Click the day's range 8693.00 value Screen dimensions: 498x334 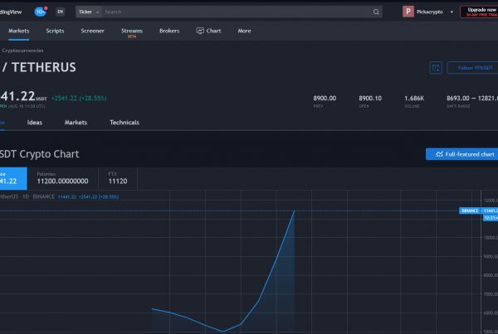coord(457,99)
